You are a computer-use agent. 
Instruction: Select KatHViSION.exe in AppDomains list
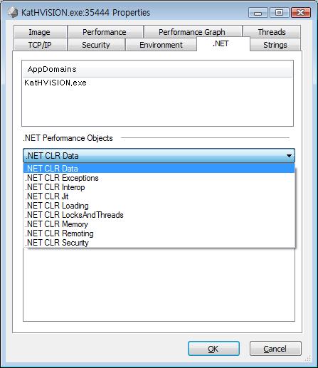tap(55, 83)
